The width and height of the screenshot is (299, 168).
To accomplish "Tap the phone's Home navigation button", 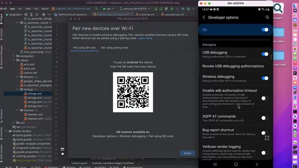I will click(x=236, y=164).
